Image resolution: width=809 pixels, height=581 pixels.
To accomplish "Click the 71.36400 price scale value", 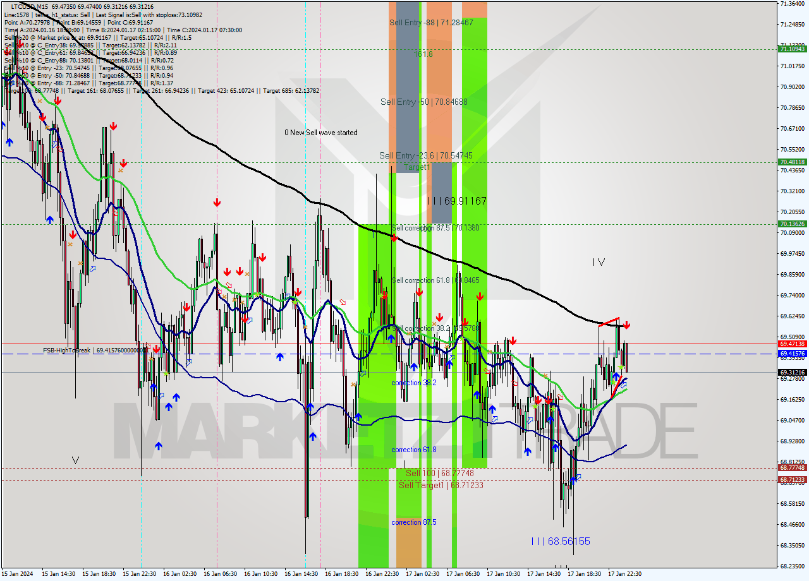I will (x=793, y=4).
